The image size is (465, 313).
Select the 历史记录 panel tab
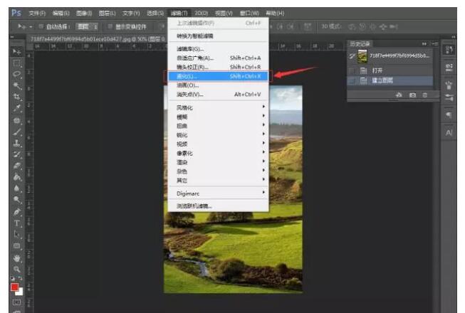(360, 44)
